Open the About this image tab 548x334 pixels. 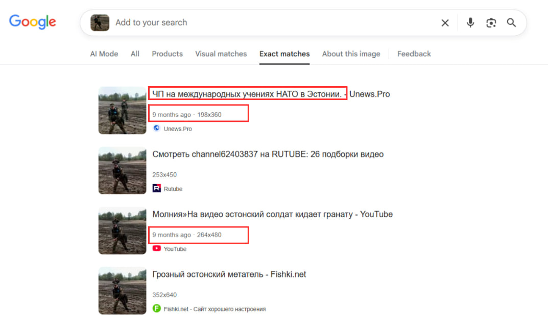pyautogui.click(x=351, y=54)
